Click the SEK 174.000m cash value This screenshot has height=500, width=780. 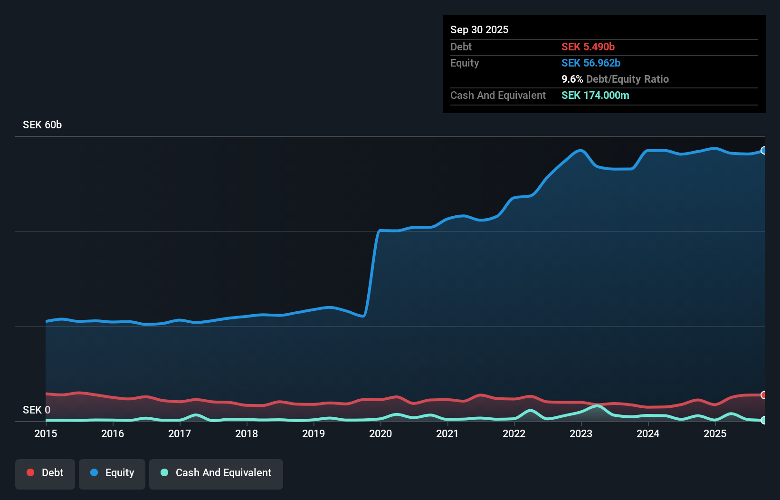595,96
